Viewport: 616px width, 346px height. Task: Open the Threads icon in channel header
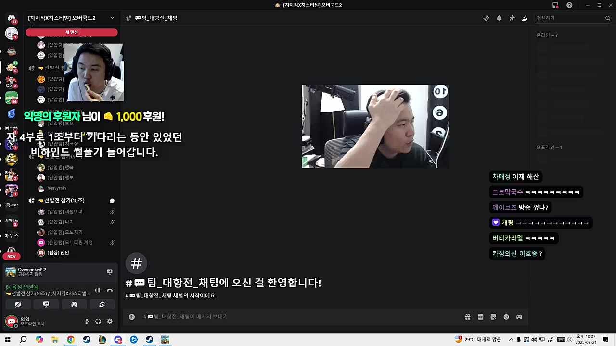[486, 18]
